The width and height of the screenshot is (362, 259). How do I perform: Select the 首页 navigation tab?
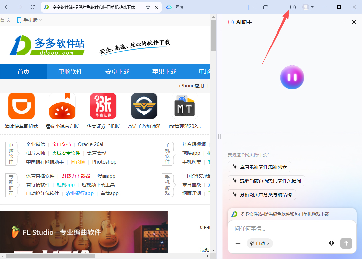[23, 72]
